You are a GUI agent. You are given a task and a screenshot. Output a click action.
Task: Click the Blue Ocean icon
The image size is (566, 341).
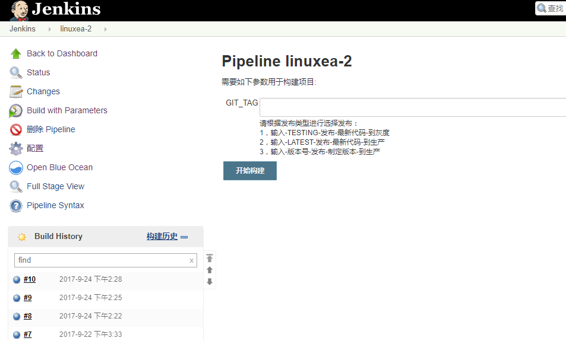pos(16,168)
